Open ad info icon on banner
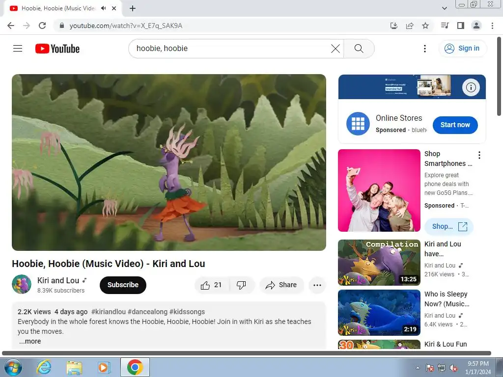 471,87
